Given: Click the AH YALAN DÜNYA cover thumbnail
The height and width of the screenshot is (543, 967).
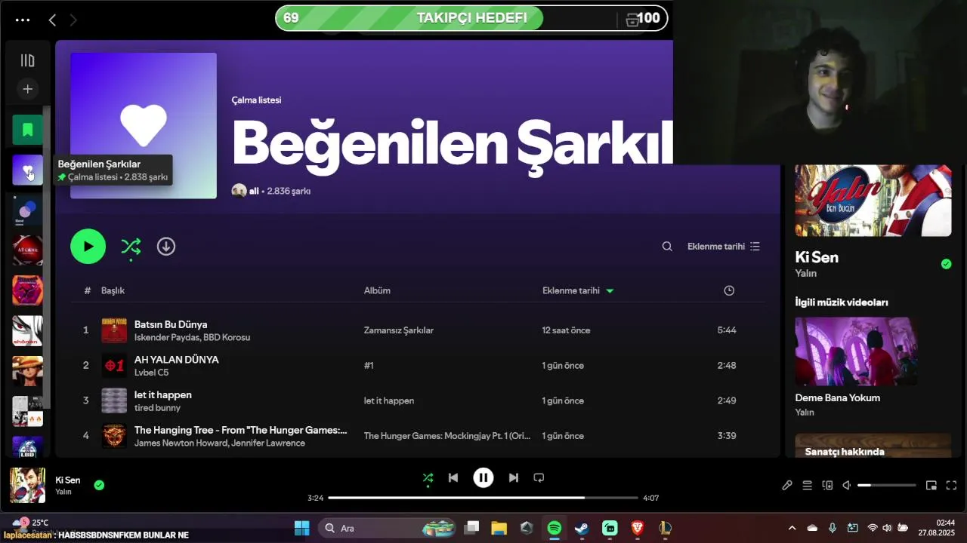Looking at the screenshot, I should 114,366.
